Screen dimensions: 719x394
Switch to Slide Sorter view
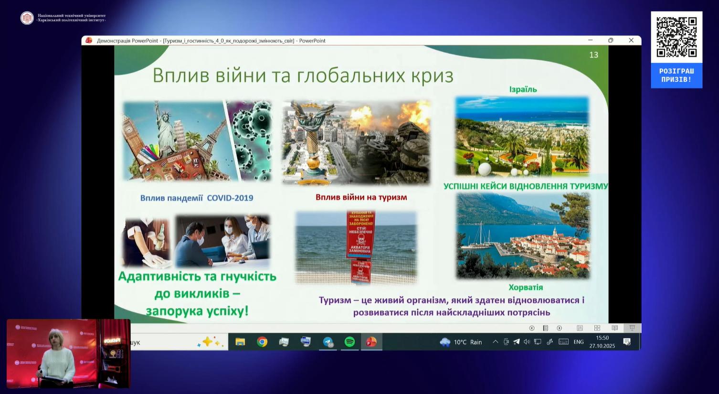coord(597,328)
